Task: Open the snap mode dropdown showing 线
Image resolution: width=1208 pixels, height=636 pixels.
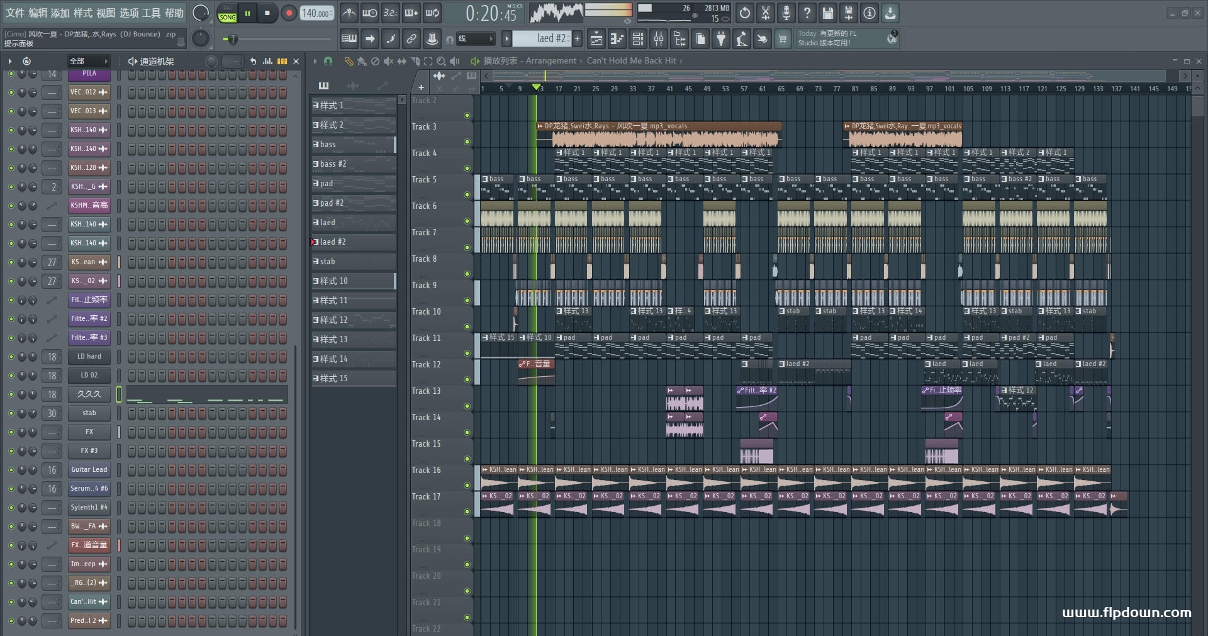Action: pos(475,39)
